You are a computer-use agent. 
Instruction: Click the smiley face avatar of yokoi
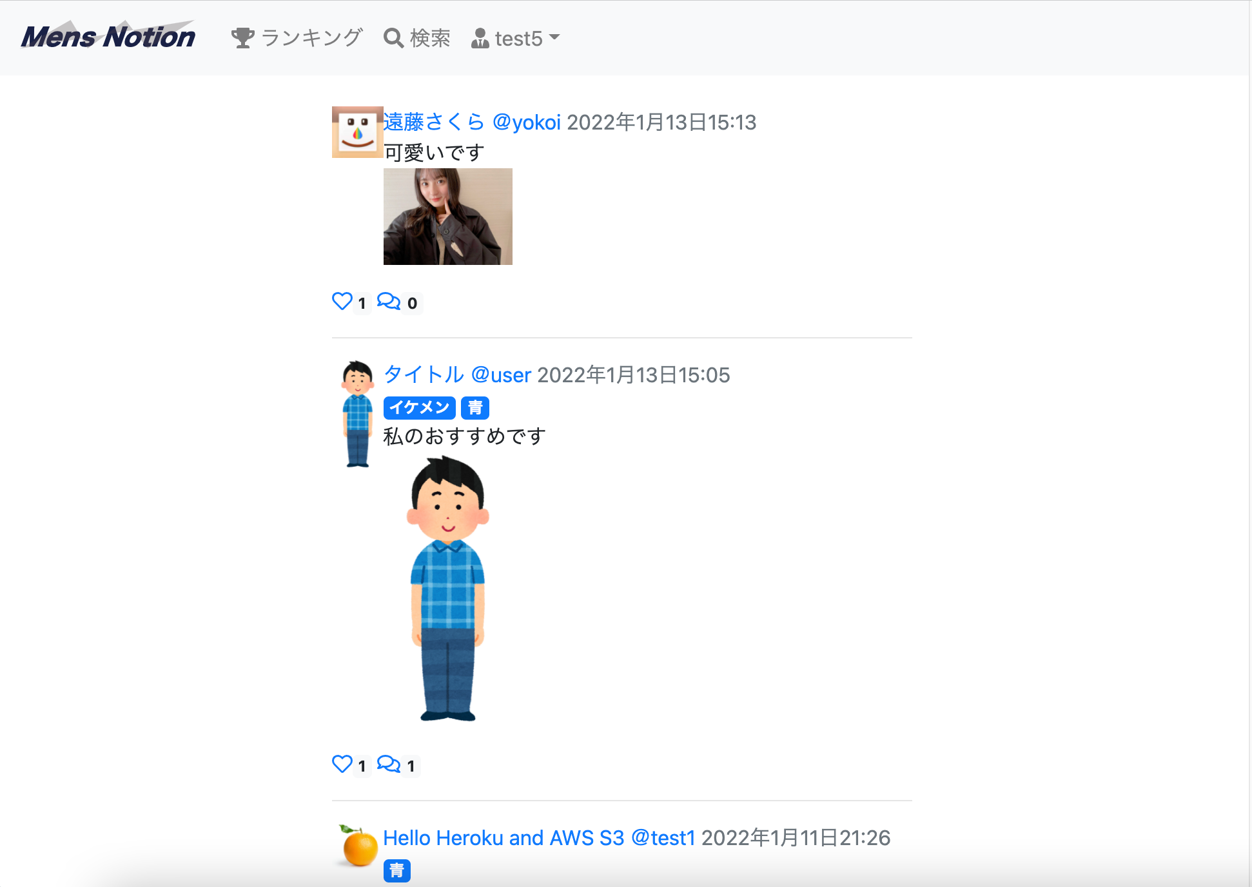click(357, 132)
